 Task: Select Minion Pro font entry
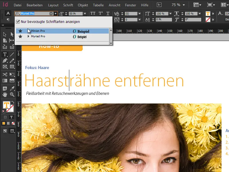tap(62, 31)
